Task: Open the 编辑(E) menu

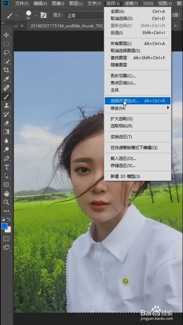Action: pos(40,4)
